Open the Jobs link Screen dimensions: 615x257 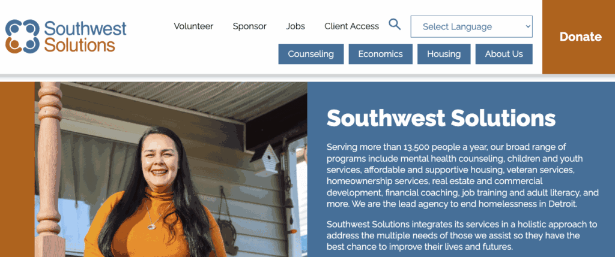[x=295, y=26]
